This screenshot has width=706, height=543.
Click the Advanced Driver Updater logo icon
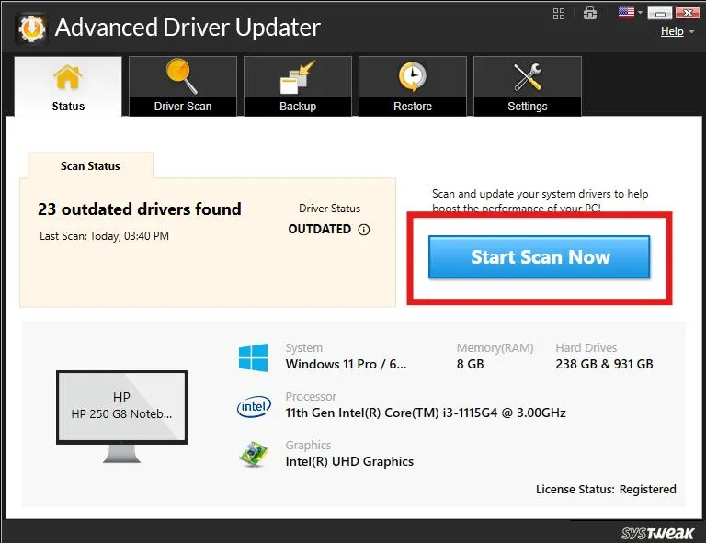(x=31, y=28)
